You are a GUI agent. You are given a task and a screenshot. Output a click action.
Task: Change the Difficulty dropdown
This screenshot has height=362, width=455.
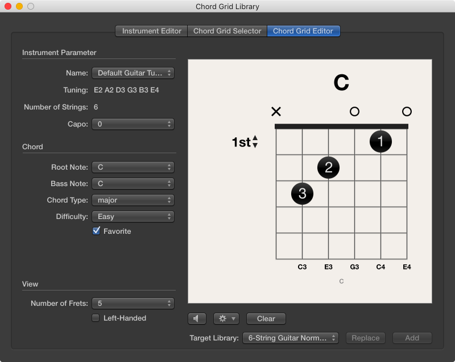point(133,216)
